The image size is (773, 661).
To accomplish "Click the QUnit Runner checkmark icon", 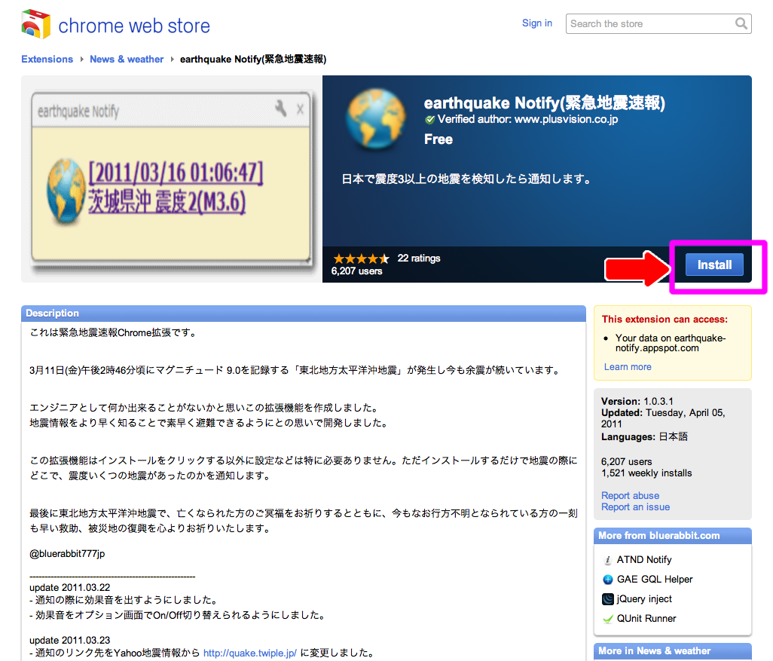I will click(608, 619).
